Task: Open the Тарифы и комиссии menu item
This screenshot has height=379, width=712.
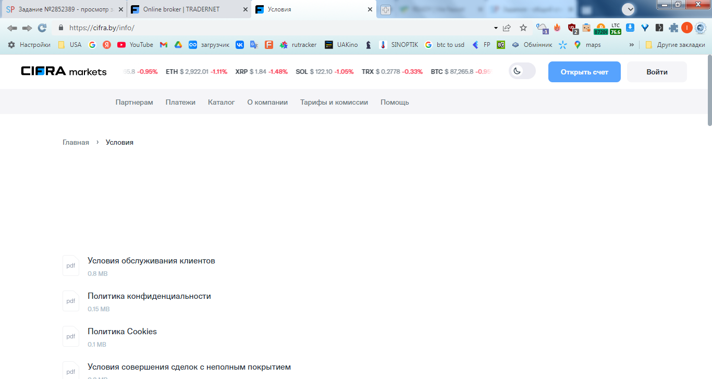Action: pos(334,102)
